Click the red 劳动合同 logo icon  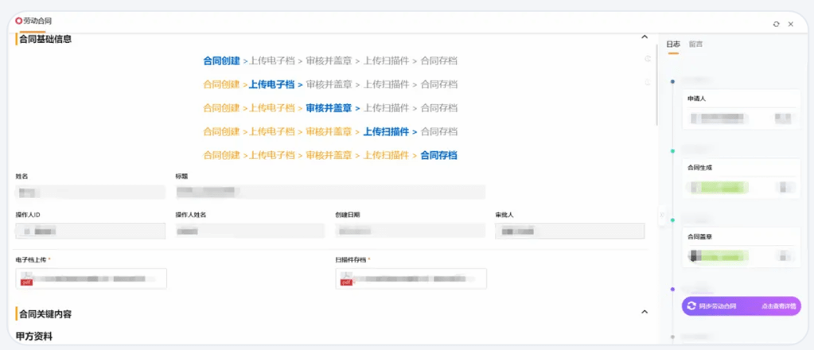[x=19, y=21]
